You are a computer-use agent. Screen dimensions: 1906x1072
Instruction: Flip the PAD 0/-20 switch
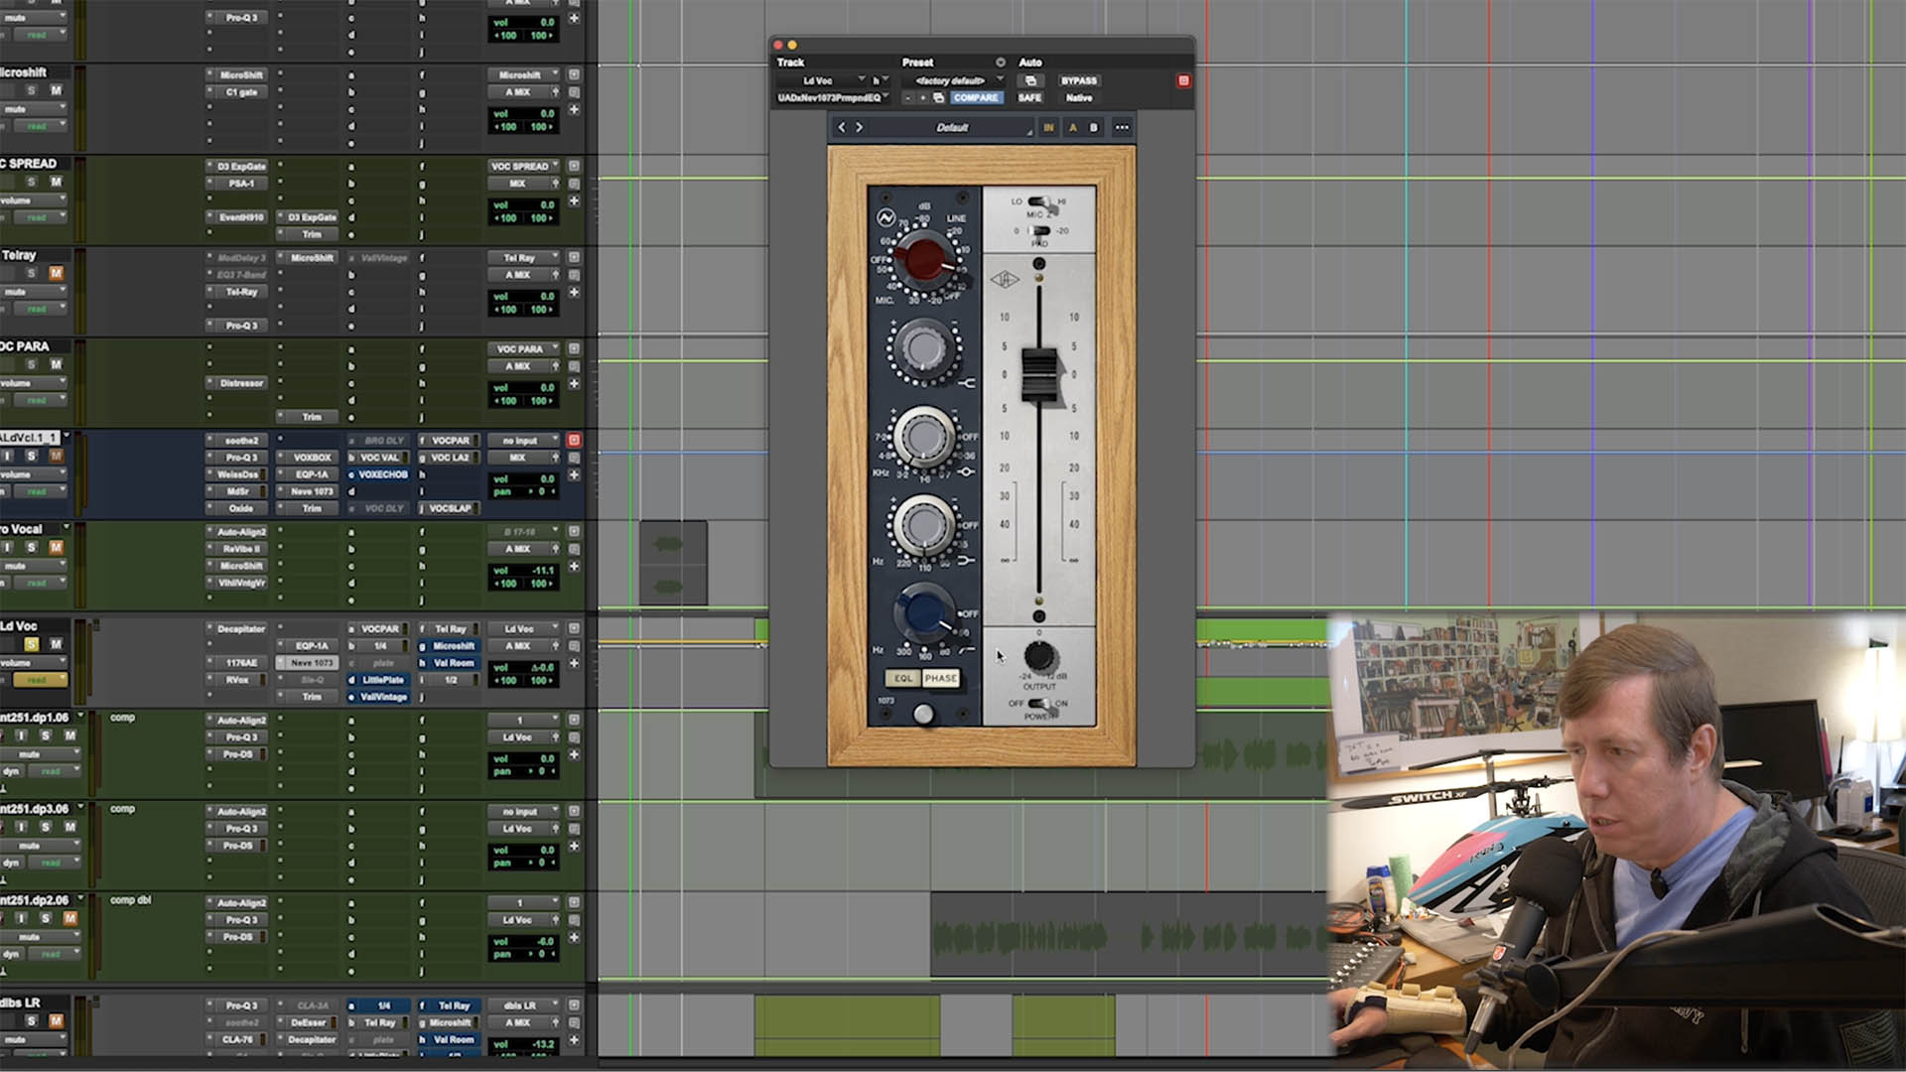1039,230
